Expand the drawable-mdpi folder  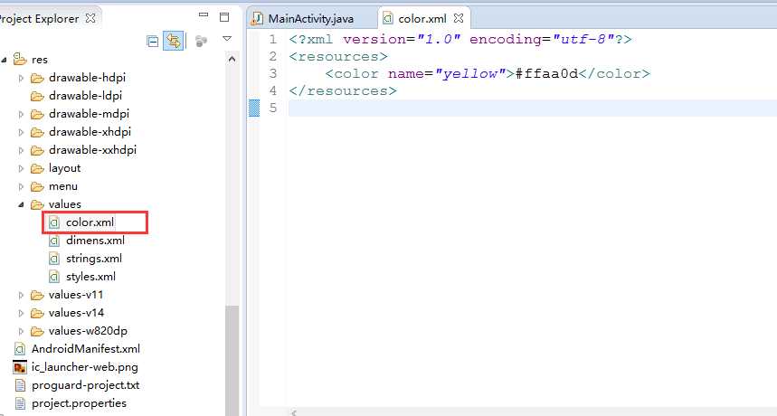pyautogui.click(x=21, y=114)
